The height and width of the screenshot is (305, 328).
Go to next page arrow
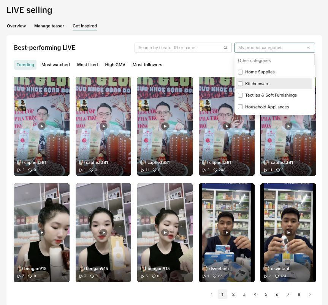click(x=310, y=294)
